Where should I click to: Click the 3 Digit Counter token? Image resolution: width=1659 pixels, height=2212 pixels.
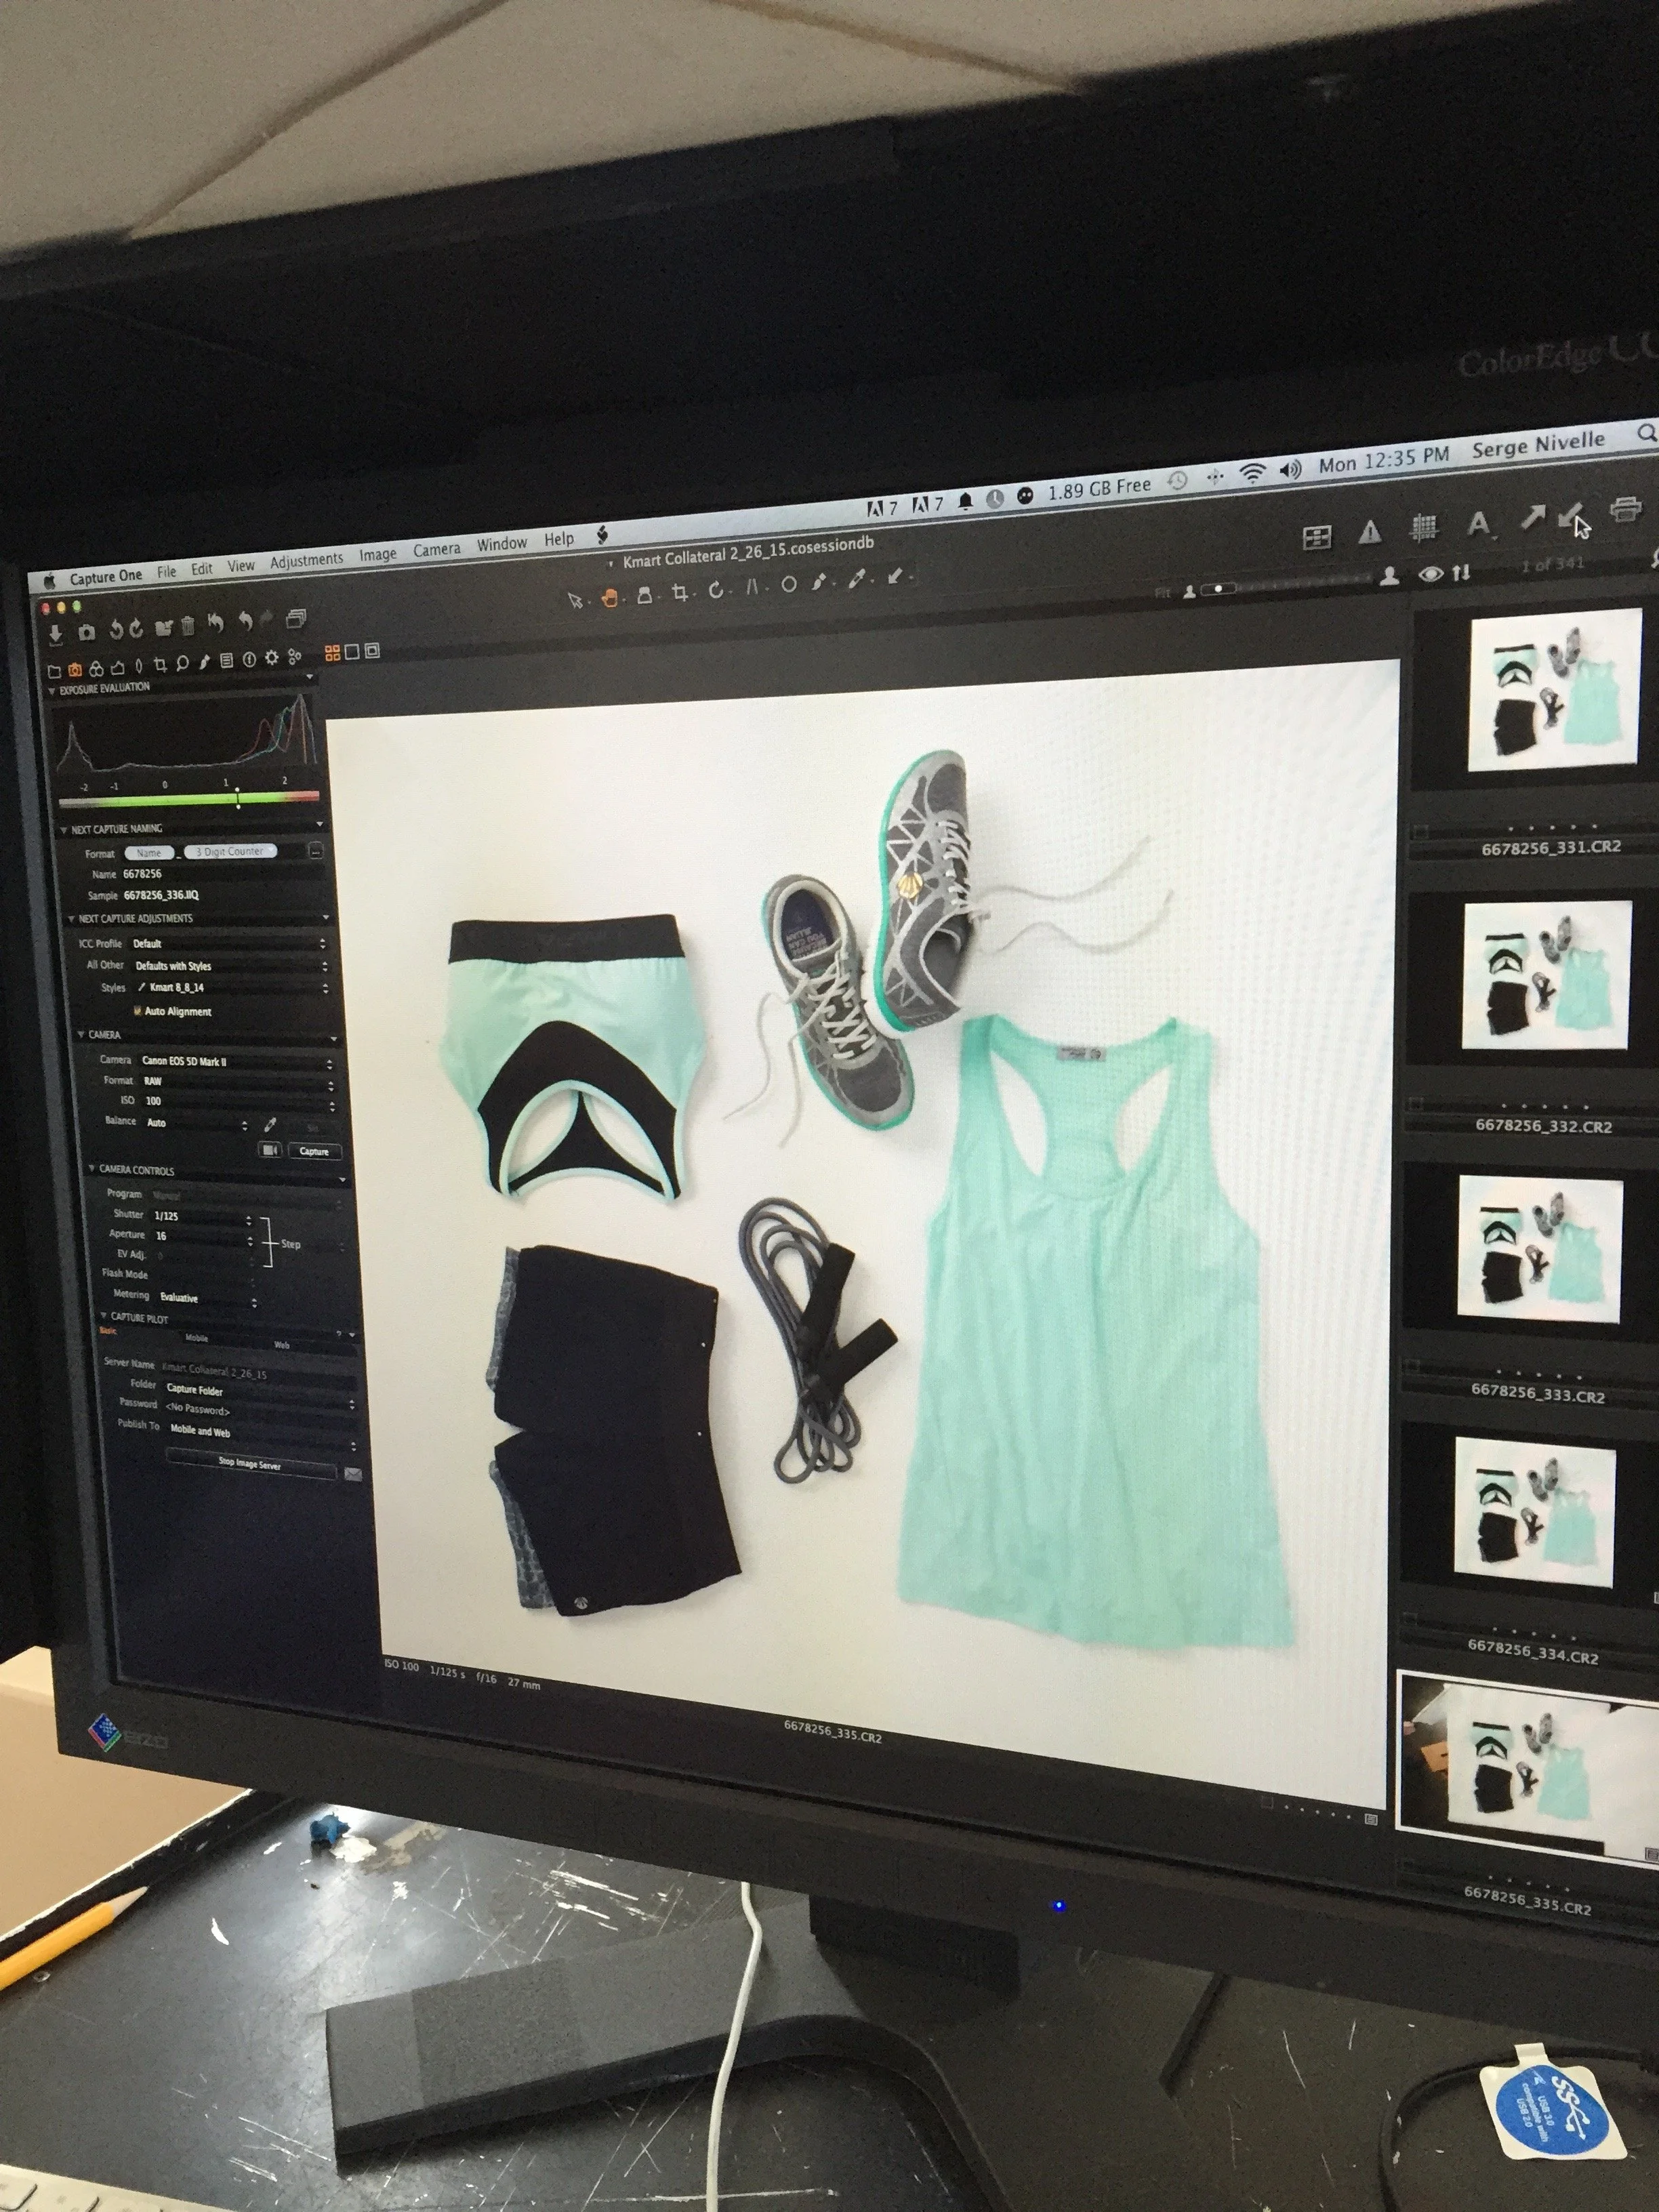tap(230, 851)
